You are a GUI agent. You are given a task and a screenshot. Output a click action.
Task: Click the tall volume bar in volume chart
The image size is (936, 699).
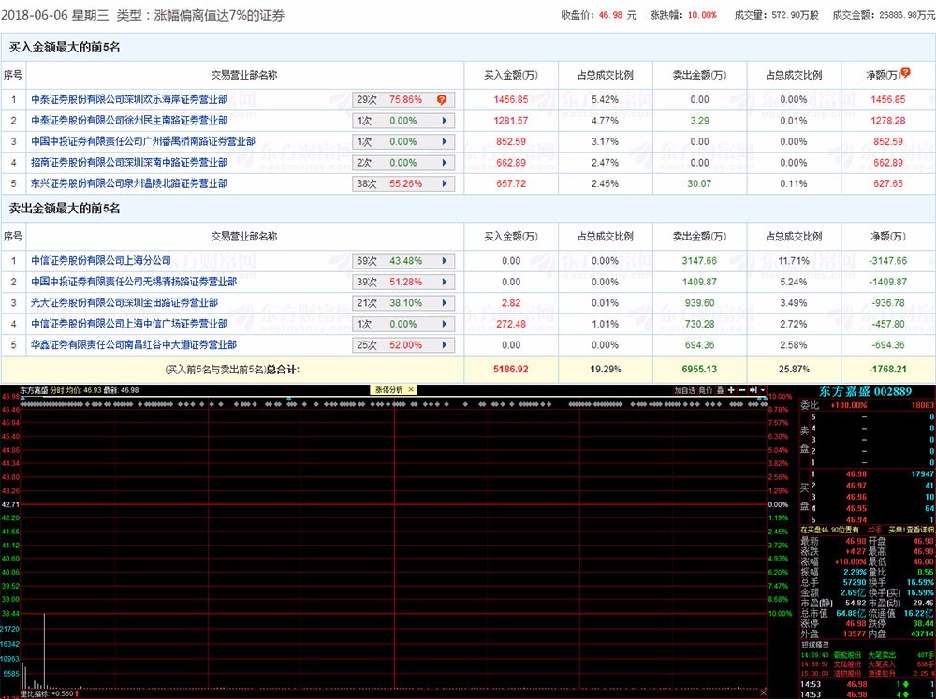44,650
